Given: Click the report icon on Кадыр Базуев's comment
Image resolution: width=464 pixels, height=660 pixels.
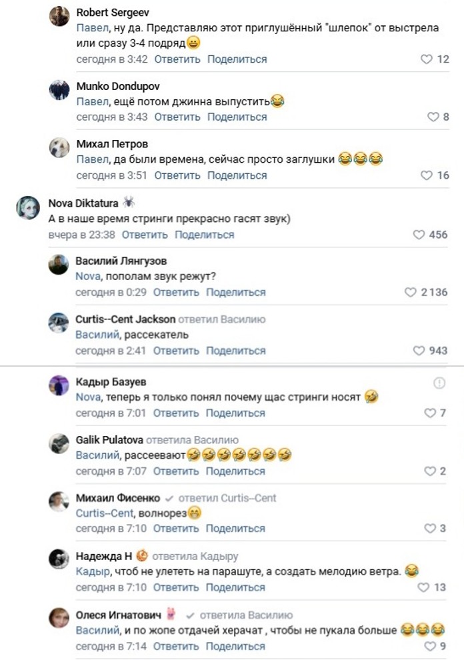Looking at the screenshot, I should [439, 383].
